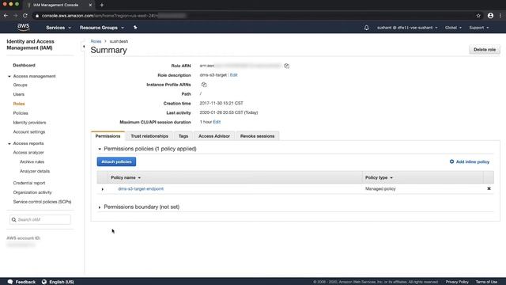Open the pin shortcuts icon in navbar
The image size is (506, 285).
coord(135,28)
